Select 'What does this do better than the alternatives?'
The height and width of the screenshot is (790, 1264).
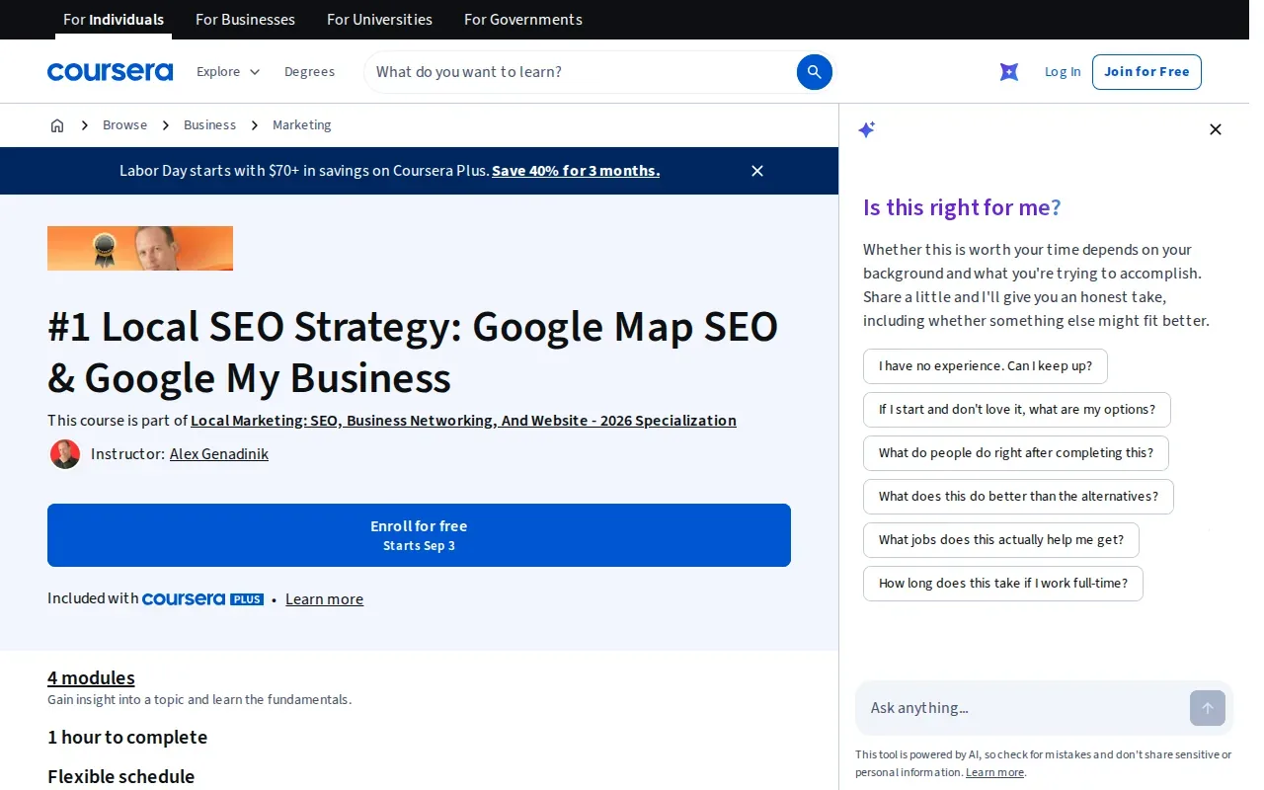click(x=1018, y=497)
